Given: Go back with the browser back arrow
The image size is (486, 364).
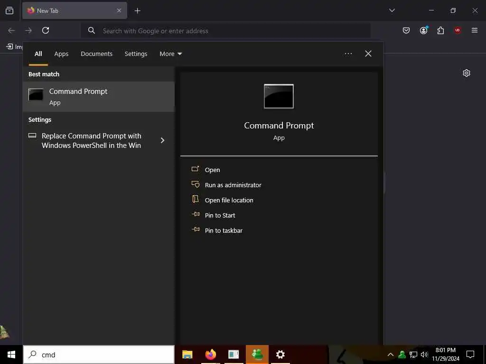Looking at the screenshot, I should (11, 30).
